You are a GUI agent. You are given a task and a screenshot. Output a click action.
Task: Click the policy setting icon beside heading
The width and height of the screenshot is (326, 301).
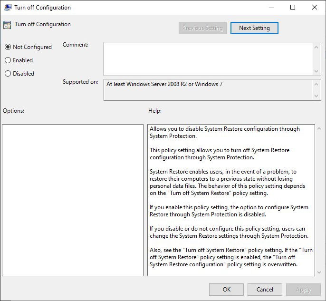tap(7, 25)
